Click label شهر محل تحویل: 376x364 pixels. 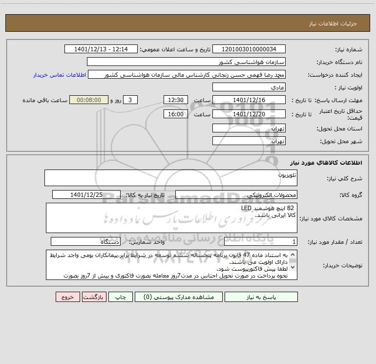(341, 141)
